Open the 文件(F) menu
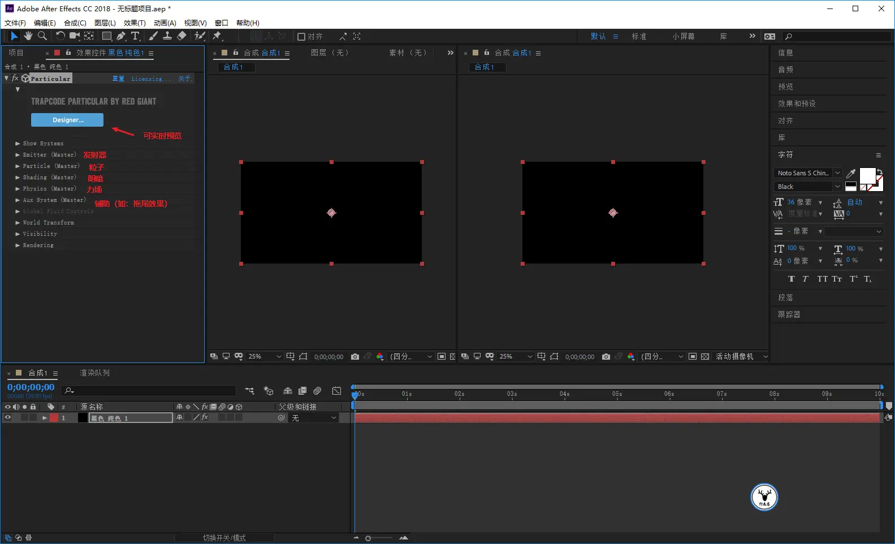895x544 pixels. [x=15, y=23]
